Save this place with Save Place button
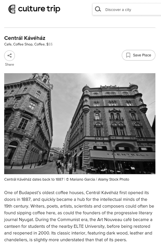 (x=138, y=55)
